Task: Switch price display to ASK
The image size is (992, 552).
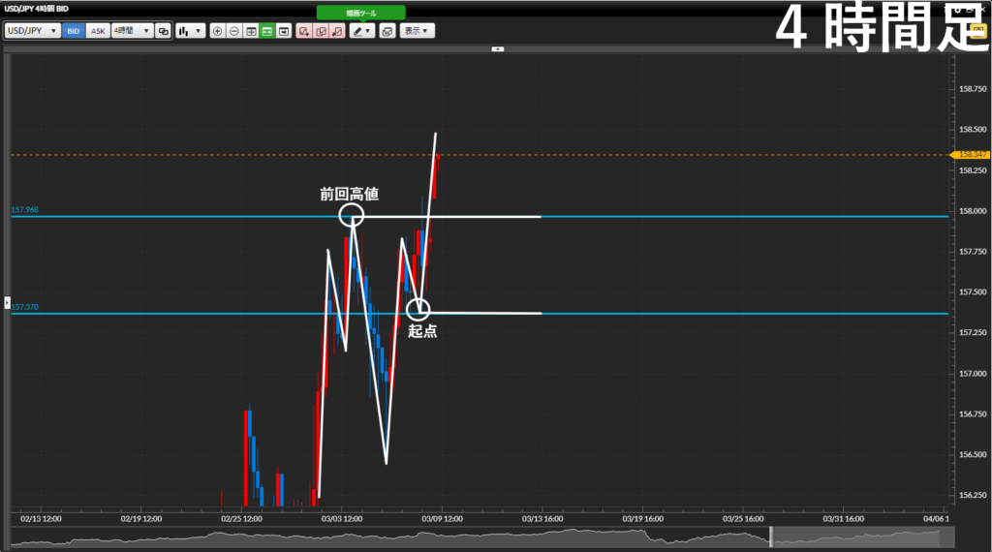Action: point(98,31)
